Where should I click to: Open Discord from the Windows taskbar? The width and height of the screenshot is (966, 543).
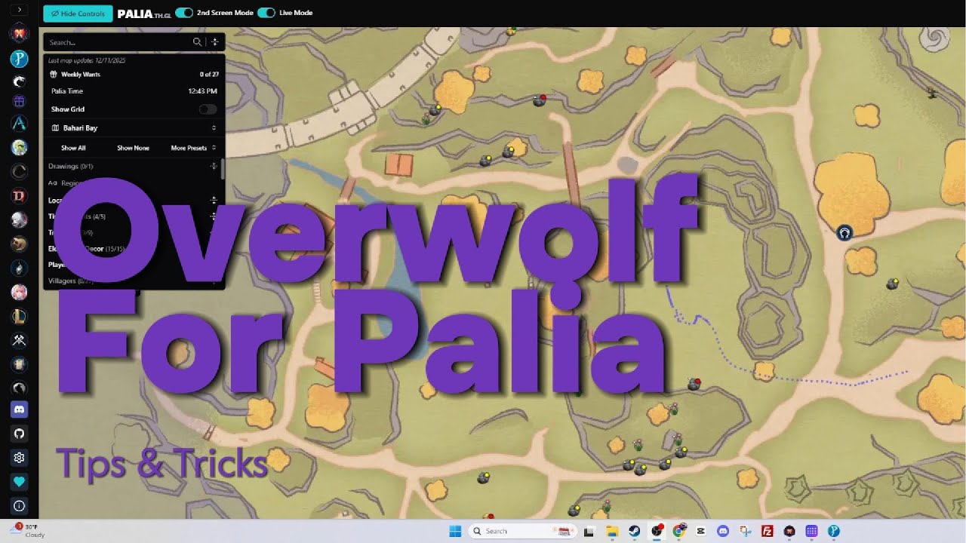click(x=723, y=531)
